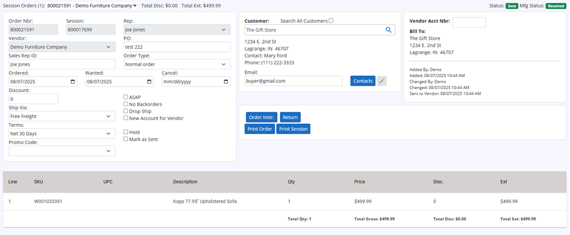Screen dimensions: 570x235
Task: Click the Description column header
Action: [185, 182]
